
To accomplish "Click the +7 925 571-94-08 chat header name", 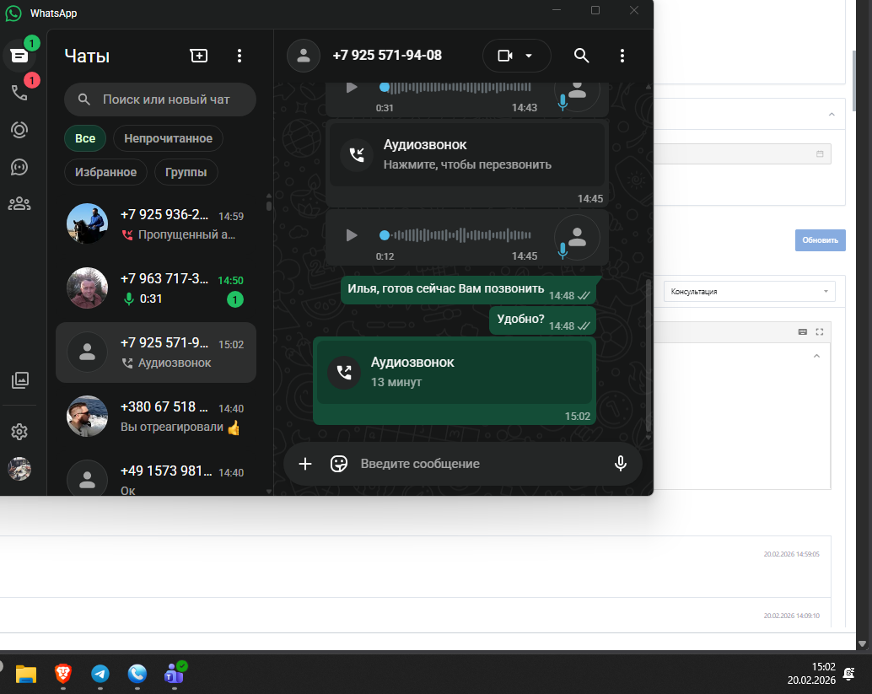I will tap(387, 56).
